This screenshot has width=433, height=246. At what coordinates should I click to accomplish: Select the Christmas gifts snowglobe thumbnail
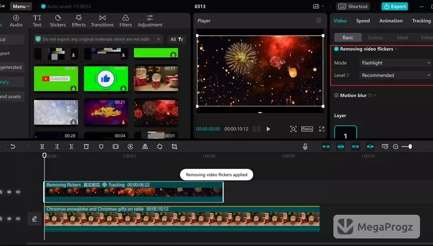coord(156,78)
